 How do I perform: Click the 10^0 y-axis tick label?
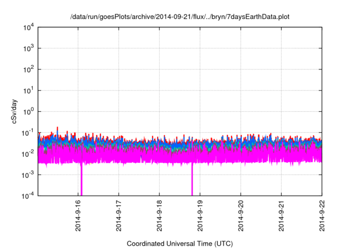tap(28, 112)
